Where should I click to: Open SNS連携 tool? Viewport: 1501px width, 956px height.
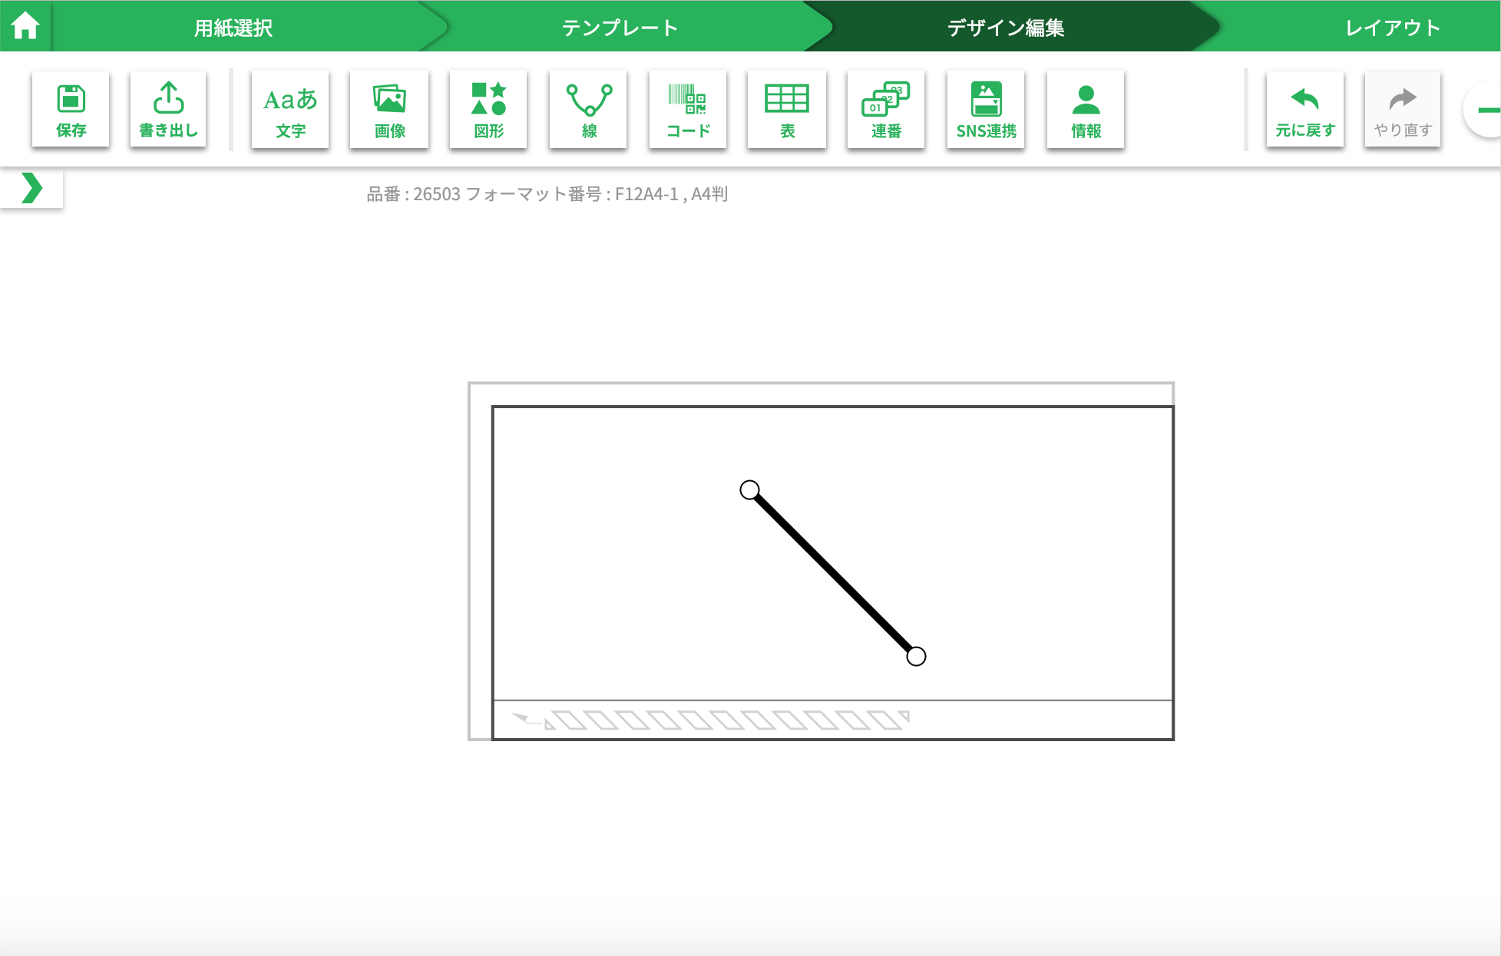[986, 109]
